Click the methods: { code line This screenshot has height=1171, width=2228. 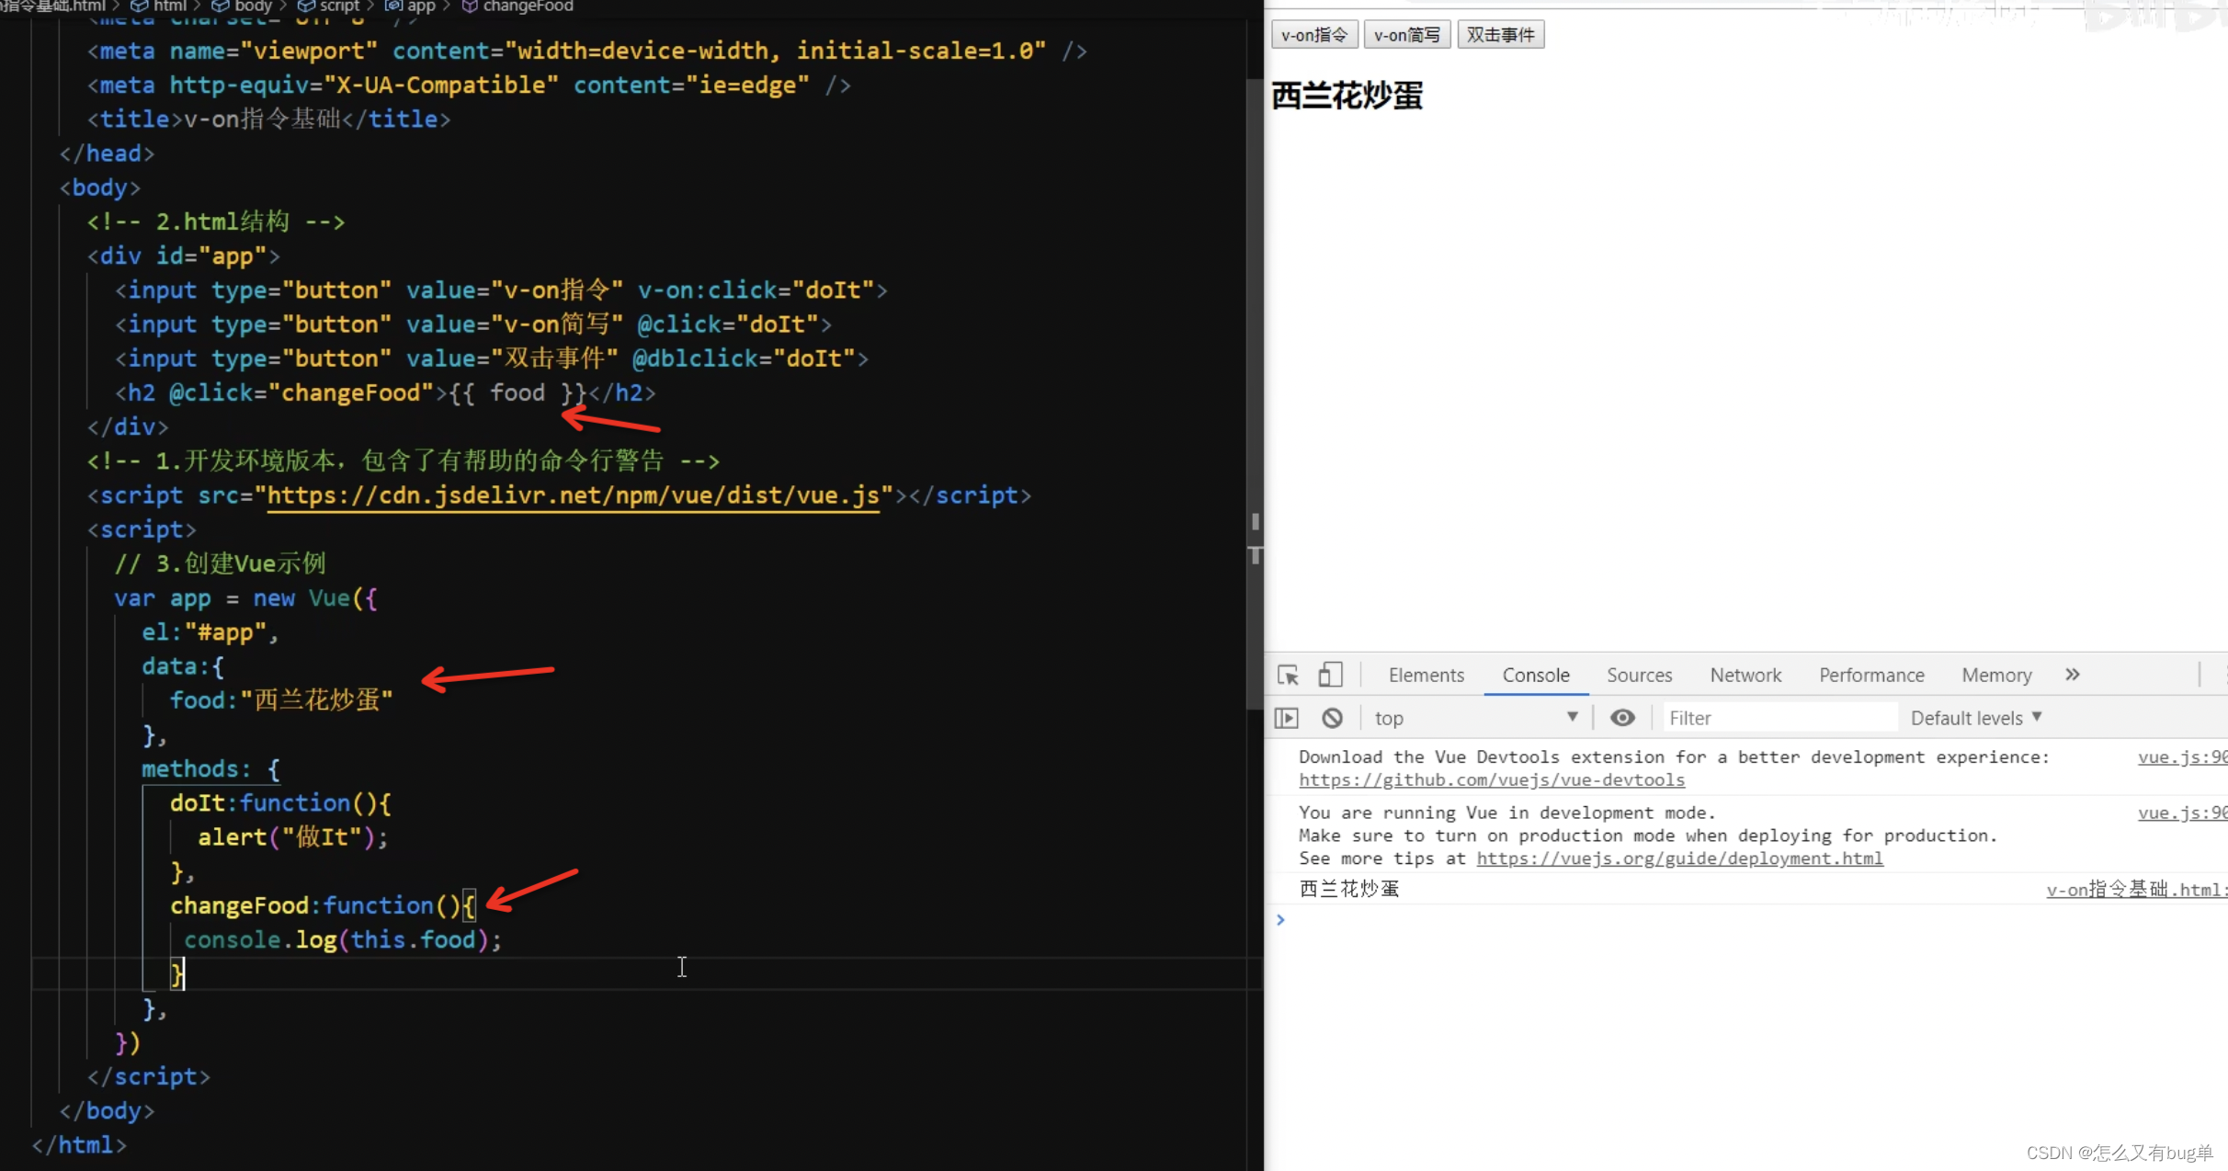point(210,769)
